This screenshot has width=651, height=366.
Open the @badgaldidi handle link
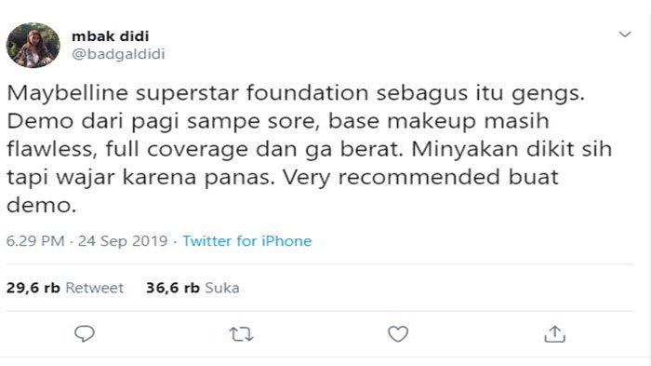click(118, 54)
